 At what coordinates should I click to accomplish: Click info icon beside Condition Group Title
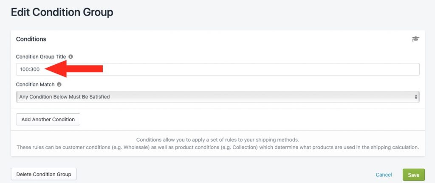tap(71, 57)
